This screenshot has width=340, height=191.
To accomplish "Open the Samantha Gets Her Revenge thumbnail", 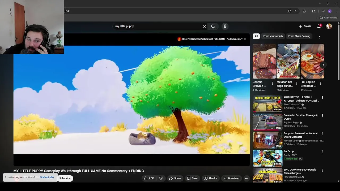I will tap(267, 122).
